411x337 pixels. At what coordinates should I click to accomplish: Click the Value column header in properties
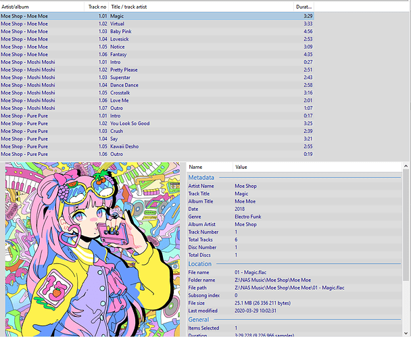click(x=317, y=167)
